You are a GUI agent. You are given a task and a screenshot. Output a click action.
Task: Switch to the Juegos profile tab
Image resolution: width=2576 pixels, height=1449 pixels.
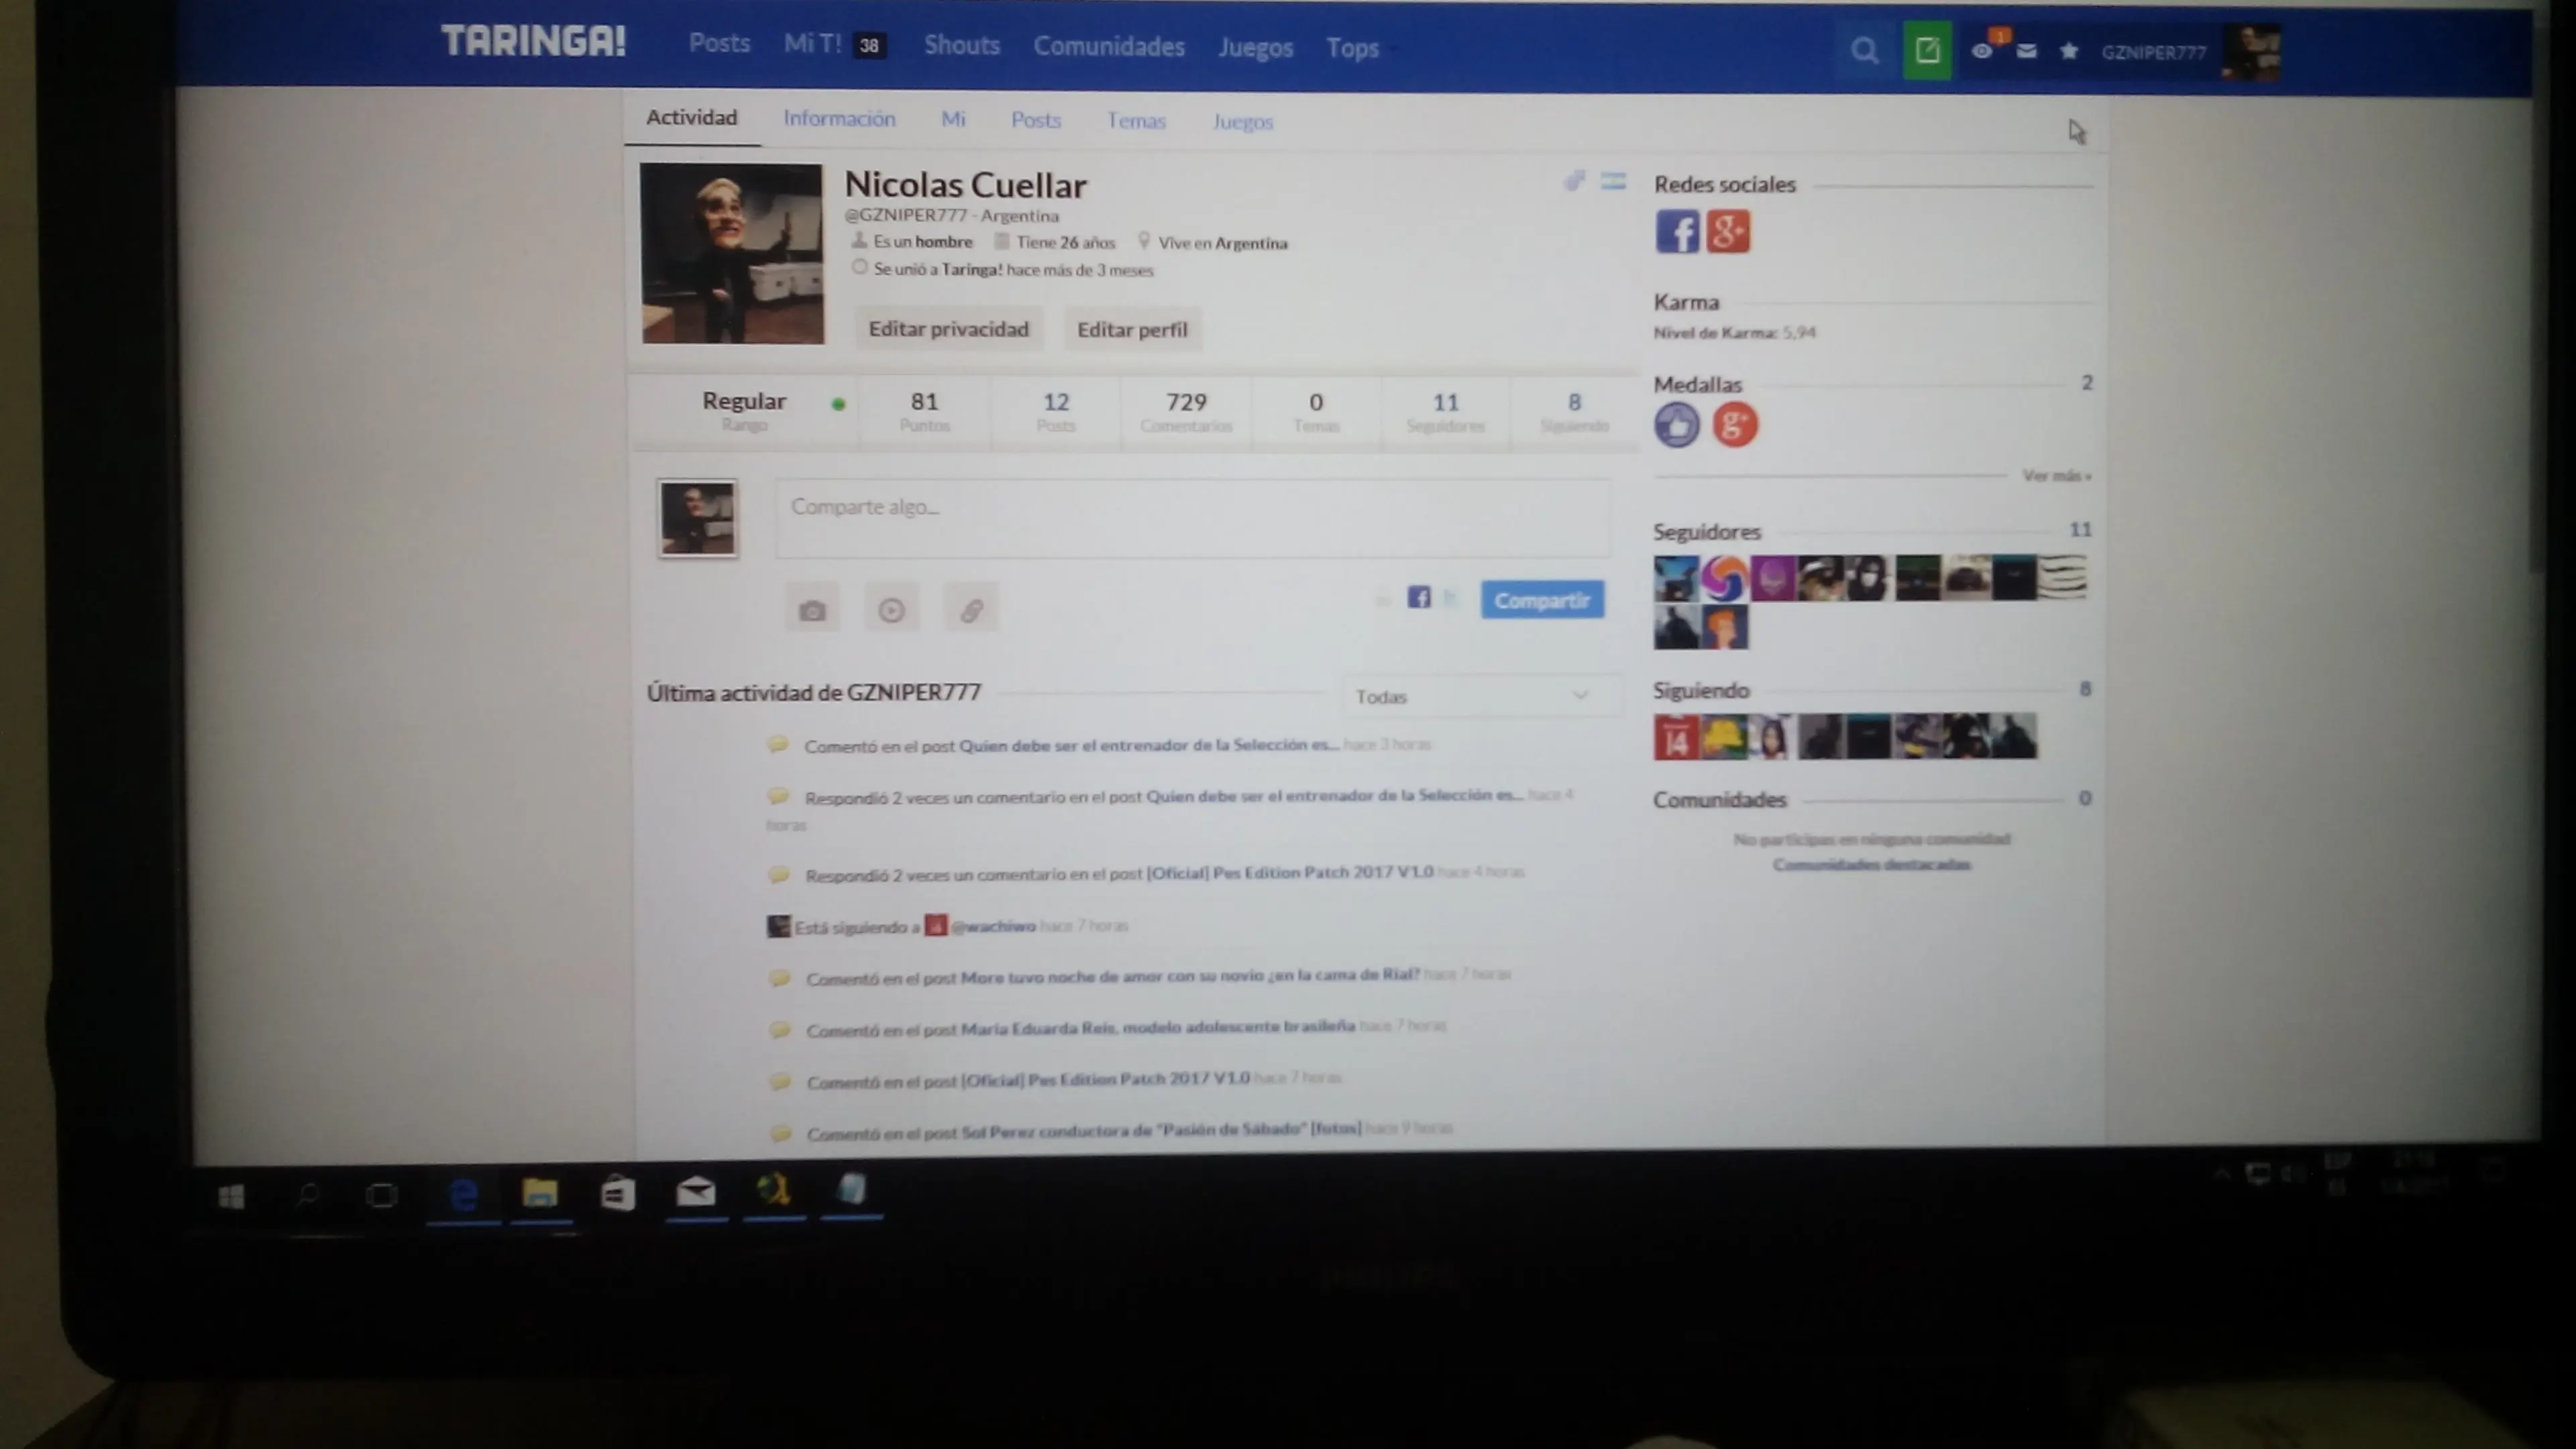(1243, 122)
